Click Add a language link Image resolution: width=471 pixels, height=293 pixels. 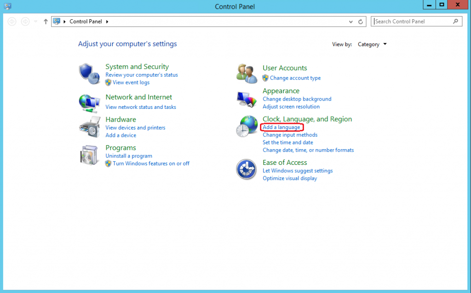(281, 127)
